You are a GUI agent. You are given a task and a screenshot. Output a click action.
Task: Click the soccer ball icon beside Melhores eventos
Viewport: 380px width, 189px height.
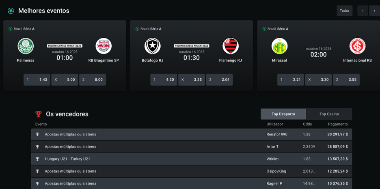click(11, 11)
